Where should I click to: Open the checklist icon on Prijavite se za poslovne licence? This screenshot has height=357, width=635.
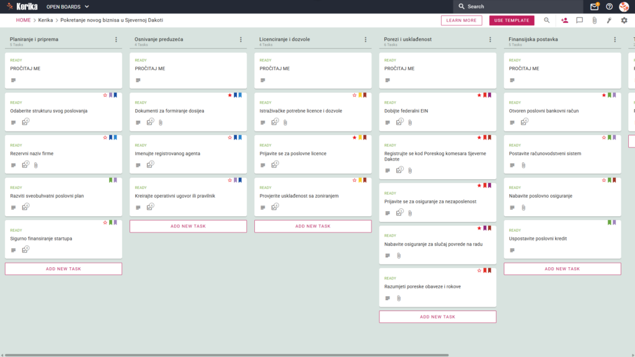coord(275,164)
